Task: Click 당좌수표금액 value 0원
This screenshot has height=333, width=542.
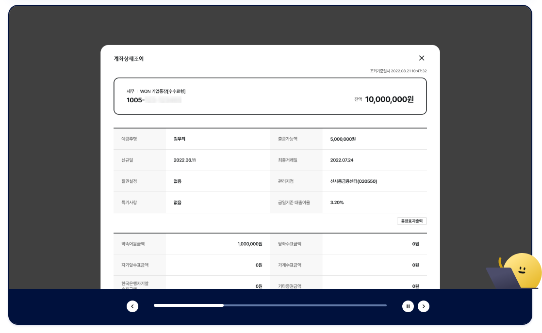Action: click(x=415, y=244)
